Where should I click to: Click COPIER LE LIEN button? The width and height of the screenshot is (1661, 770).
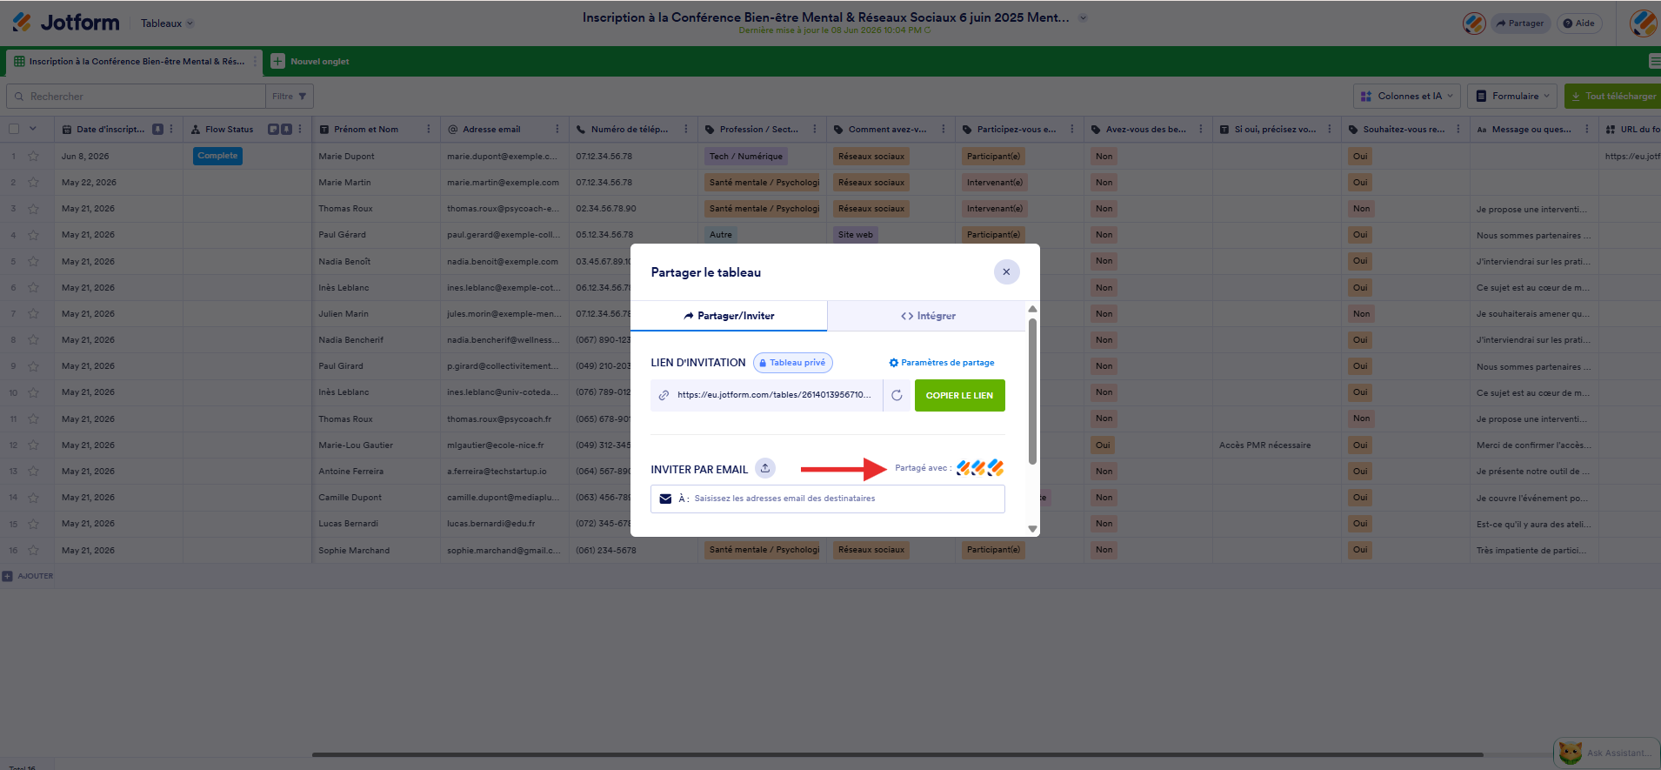959,395
